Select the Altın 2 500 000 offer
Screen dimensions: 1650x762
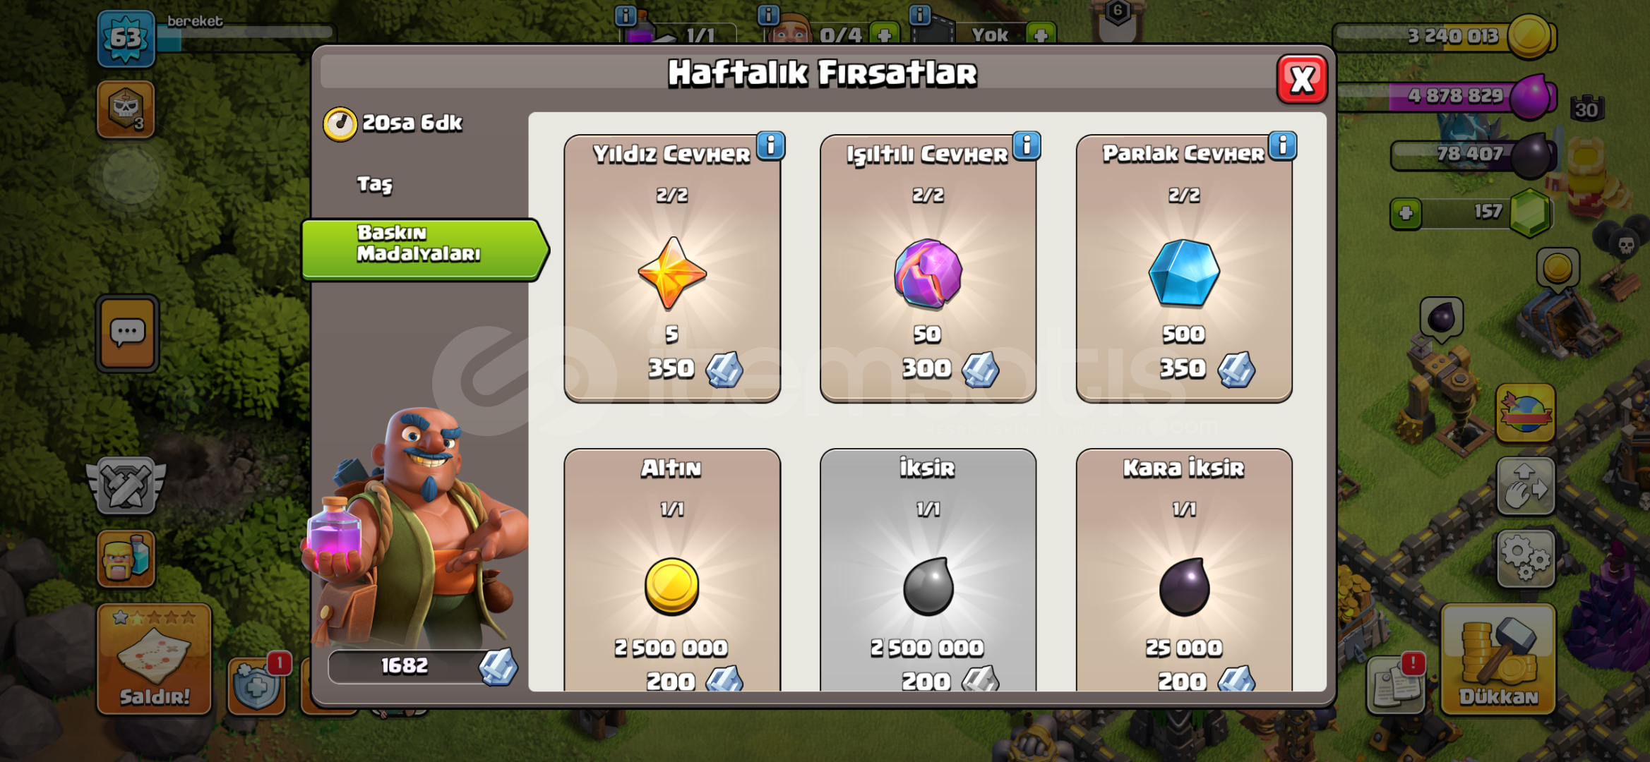click(x=672, y=570)
